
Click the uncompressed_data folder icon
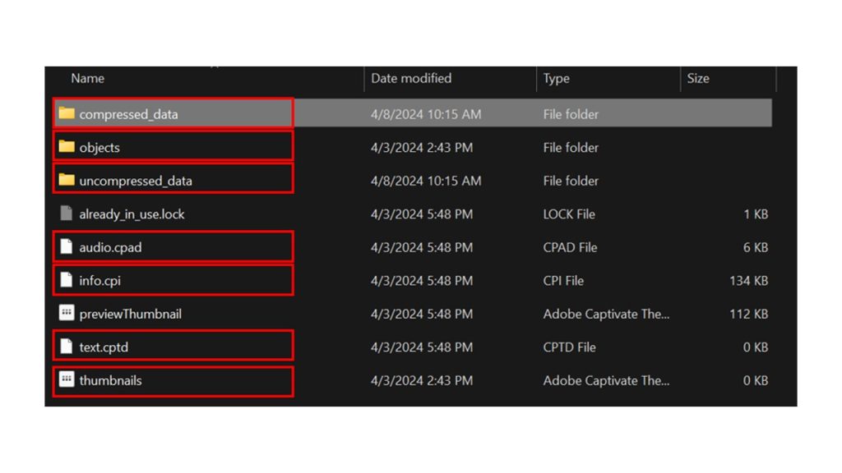pyautogui.click(x=67, y=180)
